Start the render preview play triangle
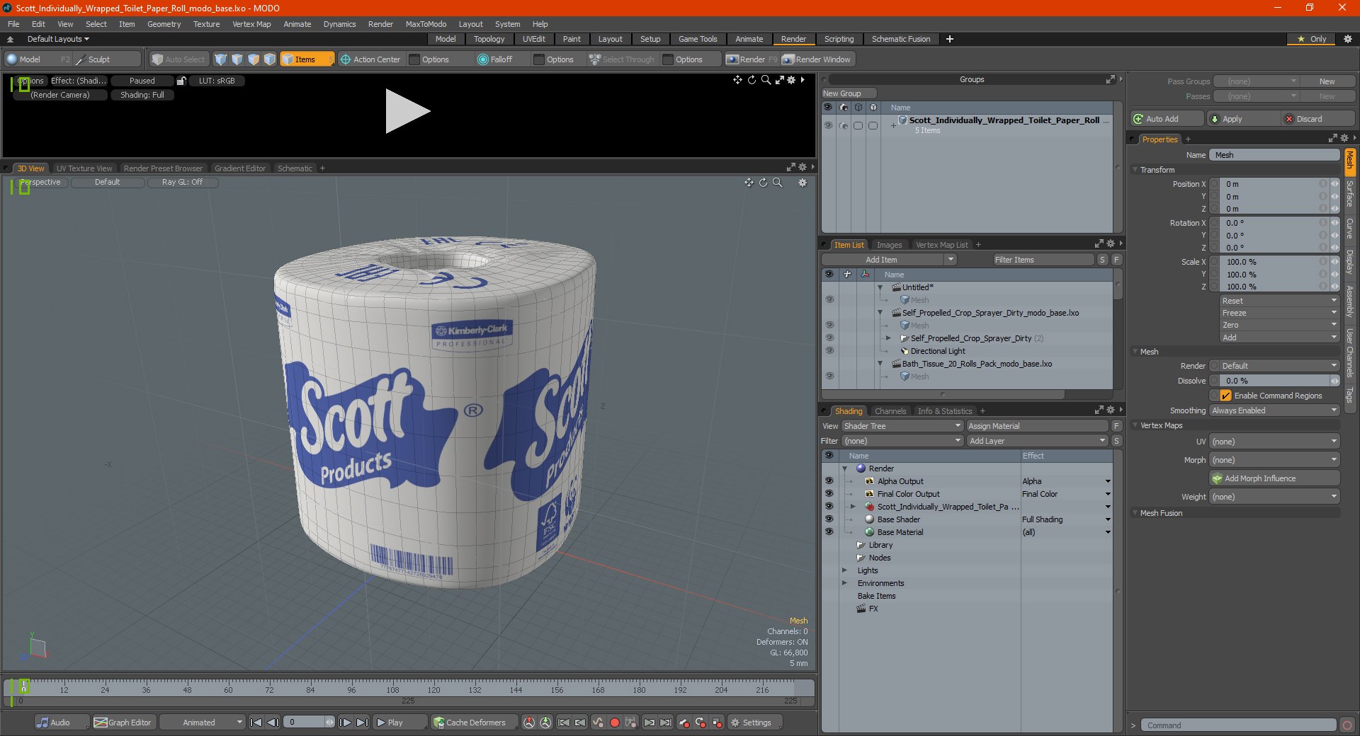 pos(407,111)
